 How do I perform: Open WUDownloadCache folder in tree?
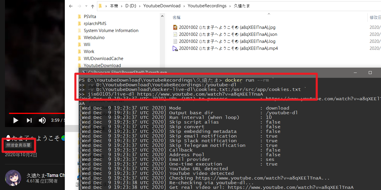click(103, 59)
